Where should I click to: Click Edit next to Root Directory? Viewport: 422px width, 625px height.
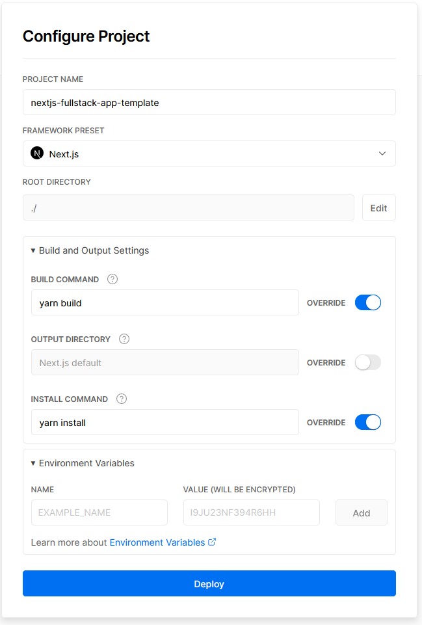378,208
